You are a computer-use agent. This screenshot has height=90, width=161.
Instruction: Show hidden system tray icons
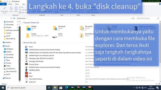pos(134,88)
